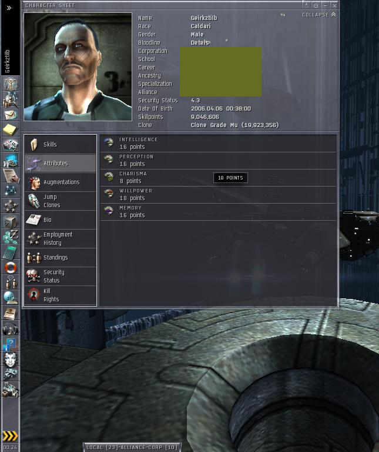Open the Skills tab
Viewport: 379px width, 452px height.
(61, 144)
